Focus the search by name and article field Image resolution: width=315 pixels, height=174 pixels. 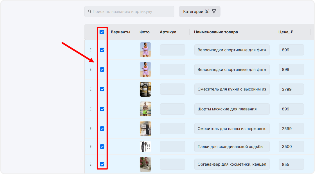132,11
